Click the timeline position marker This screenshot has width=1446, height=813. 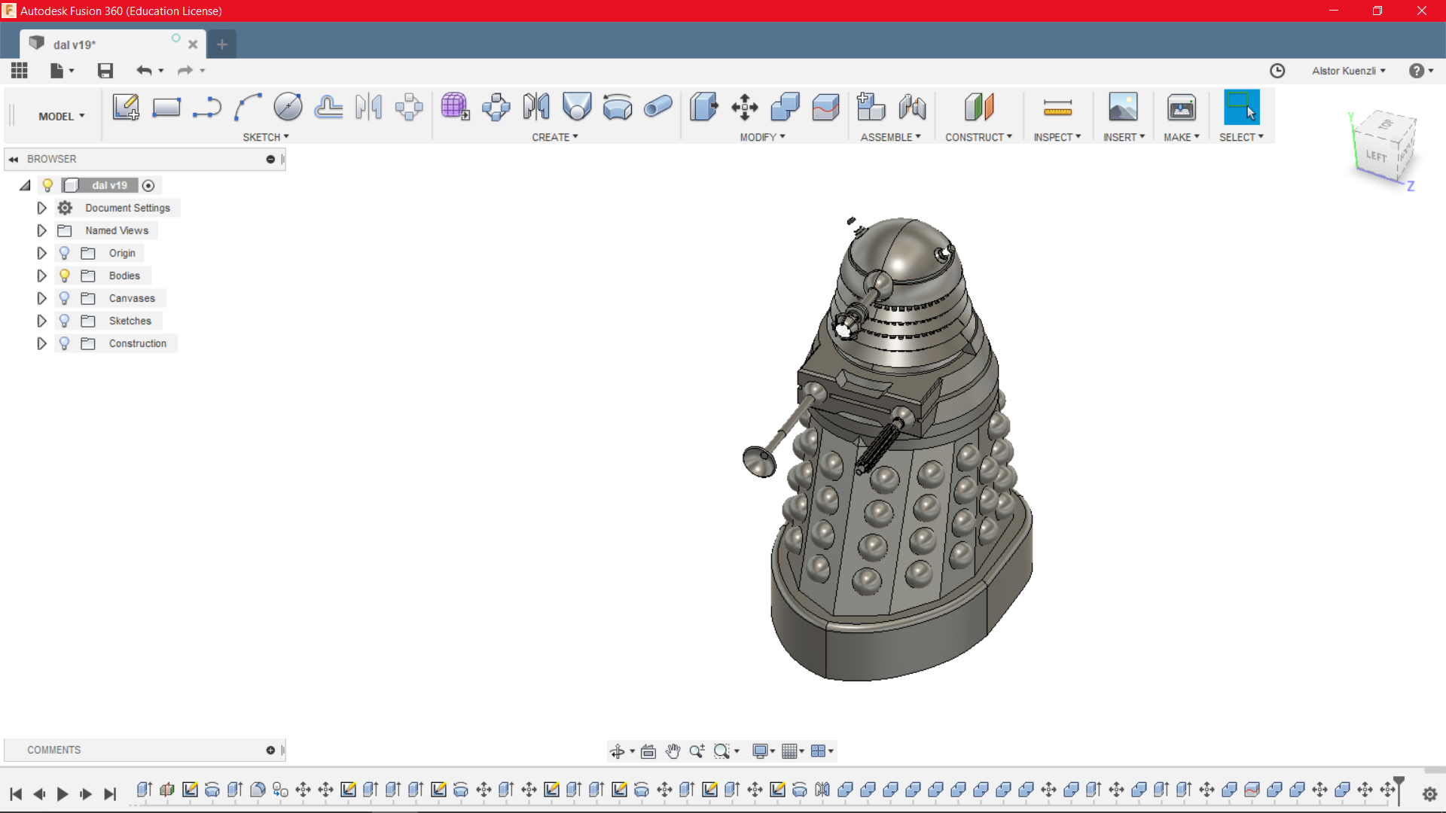[1399, 790]
